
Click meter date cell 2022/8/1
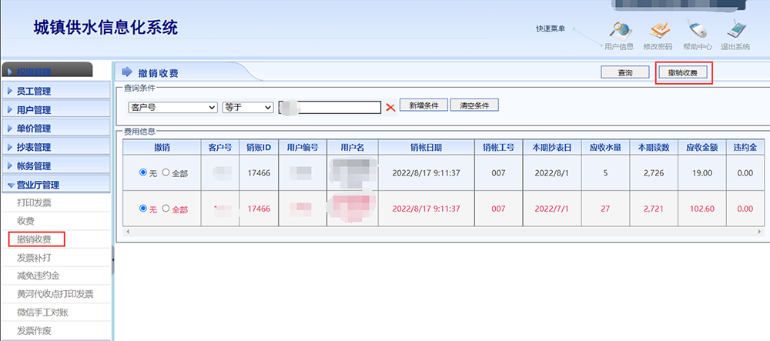coord(554,172)
